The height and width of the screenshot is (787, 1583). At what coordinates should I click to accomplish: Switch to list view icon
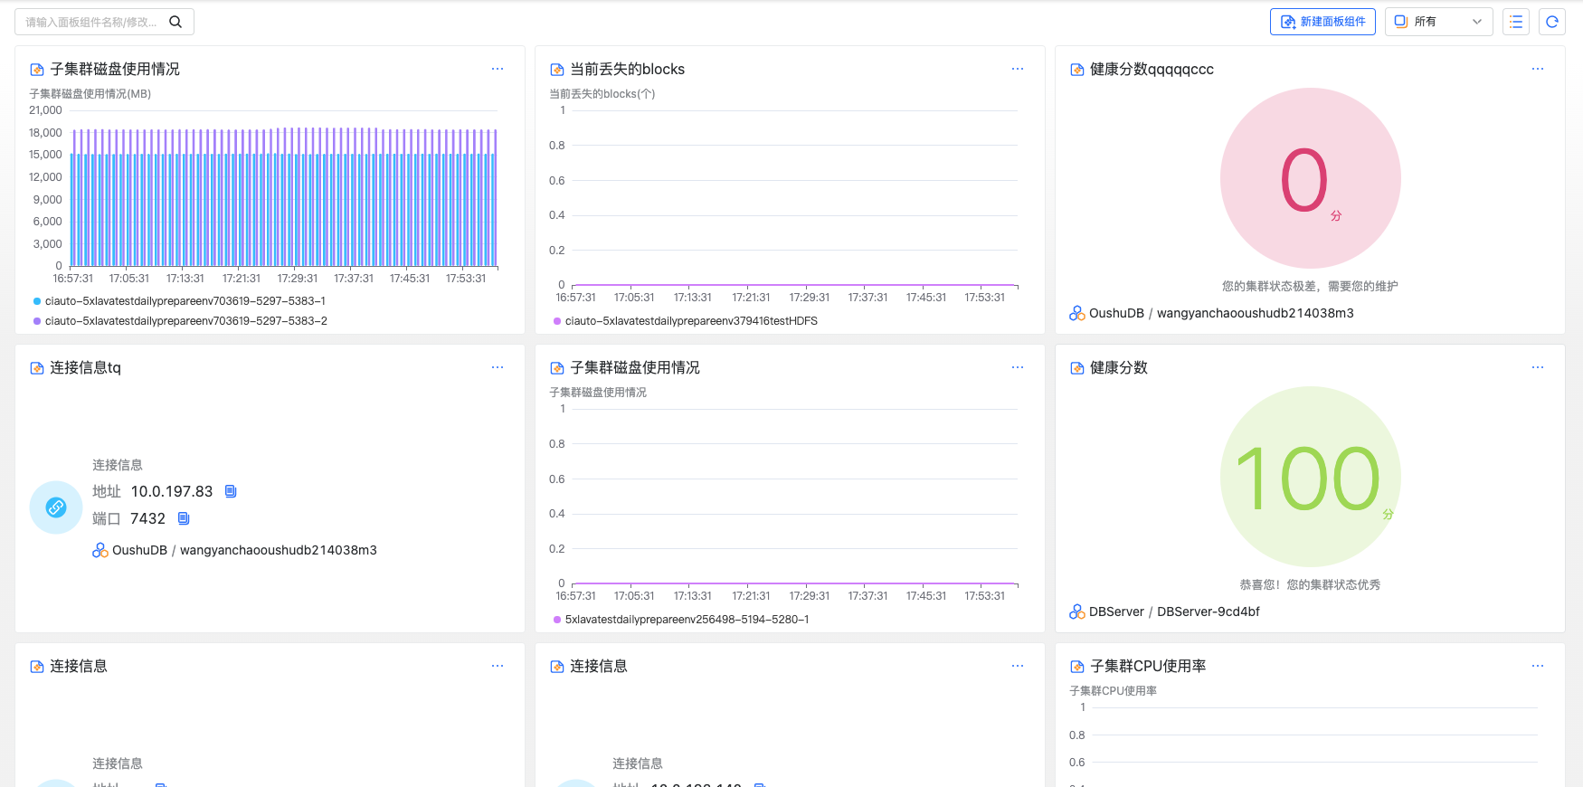tap(1516, 22)
